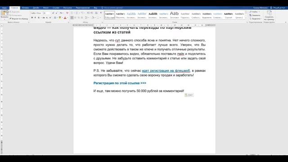Image resolution: width=288 pixels, height=162 pixels.
Task: Click the numbered list icon
Action: click(77, 13)
